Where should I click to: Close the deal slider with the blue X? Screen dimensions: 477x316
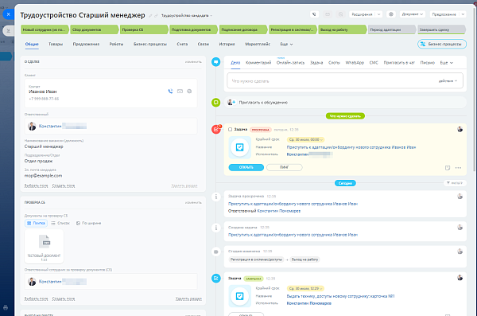pos(8,14)
